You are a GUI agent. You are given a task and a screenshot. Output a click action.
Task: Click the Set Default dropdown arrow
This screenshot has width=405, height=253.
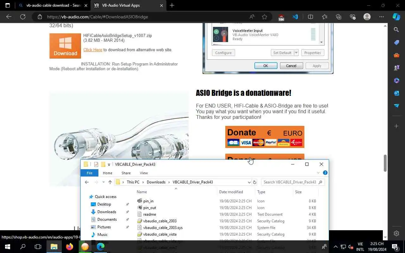(x=296, y=53)
